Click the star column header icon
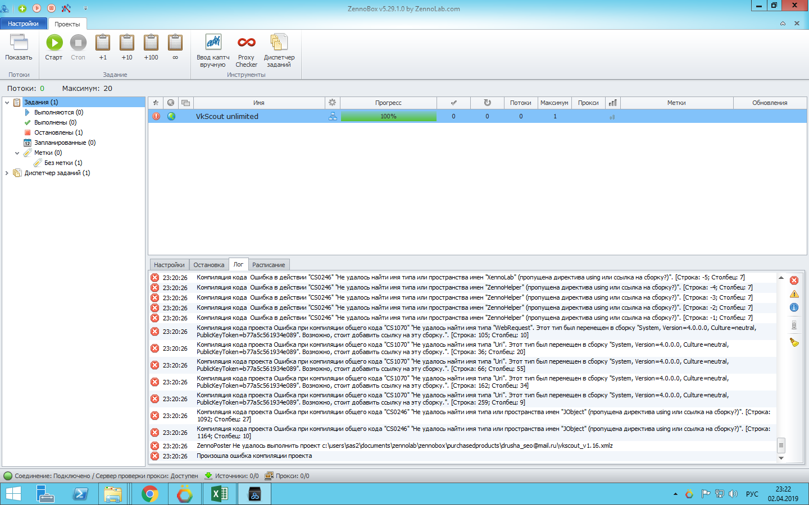 [156, 103]
